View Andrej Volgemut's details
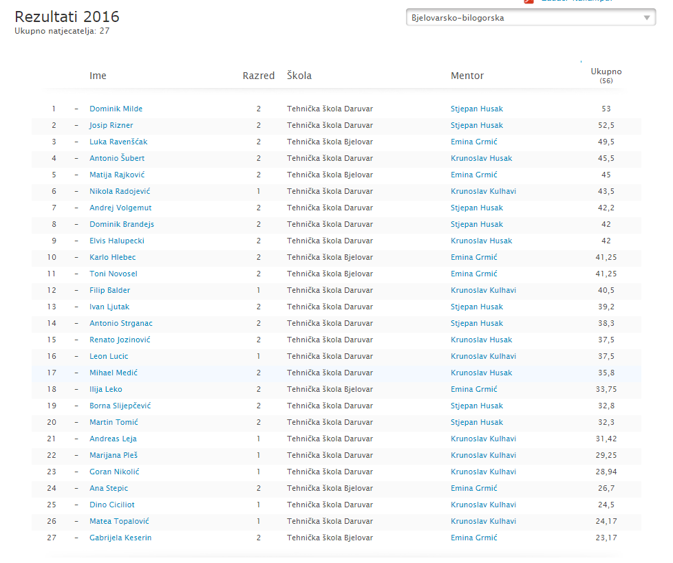Screen dimensions: 673x563 pos(120,208)
